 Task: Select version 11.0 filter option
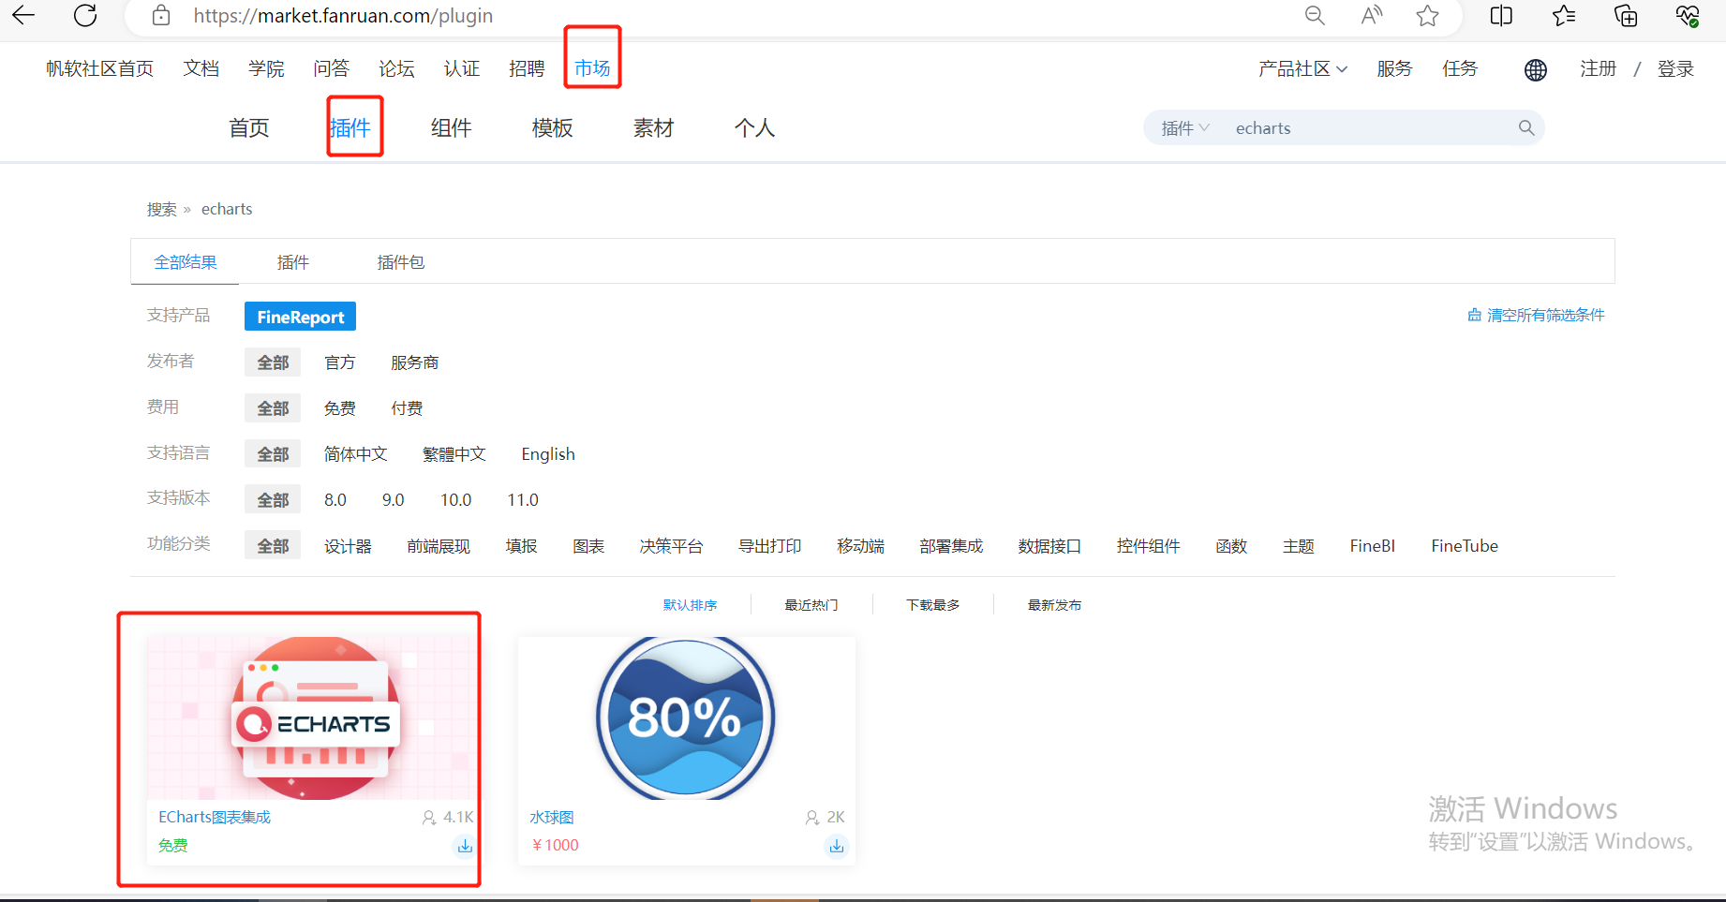(x=523, y=500)
